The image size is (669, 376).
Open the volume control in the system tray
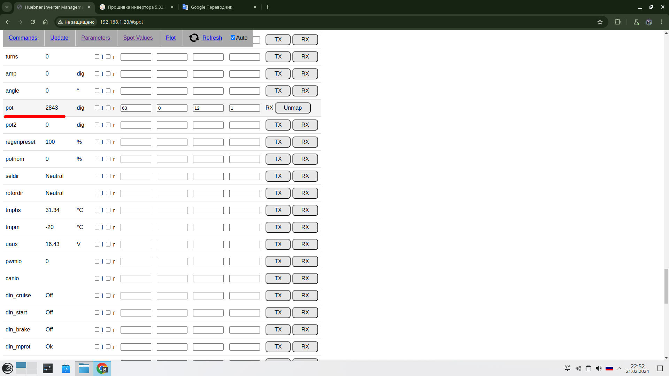[599, 368]
